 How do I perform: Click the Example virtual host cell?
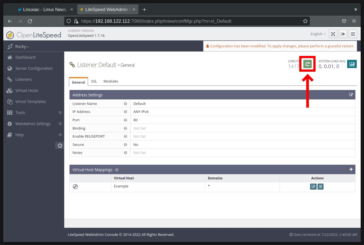pos(158,187)
